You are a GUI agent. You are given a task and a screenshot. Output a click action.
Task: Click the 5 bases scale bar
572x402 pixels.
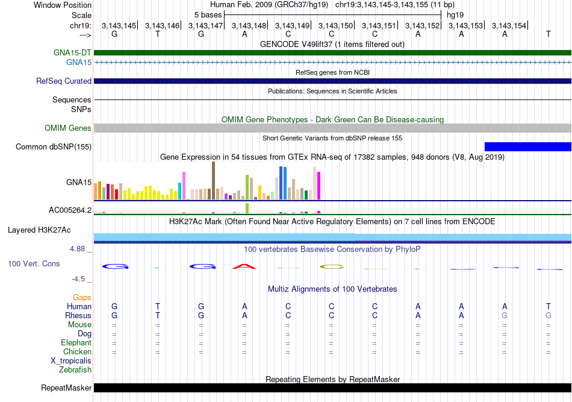click(x=333, y=15)
